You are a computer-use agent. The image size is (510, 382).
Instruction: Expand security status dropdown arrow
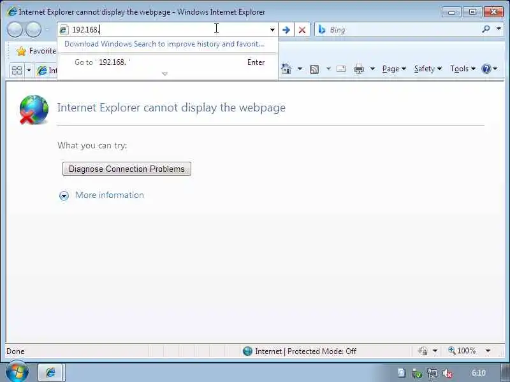(x=435, y=351)
